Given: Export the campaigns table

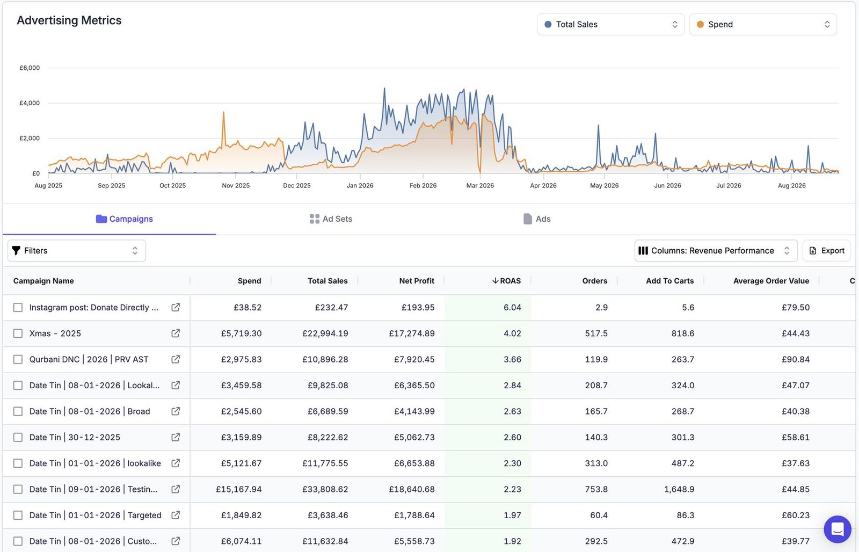Looking at the screenshot, I should coord(826,251).
